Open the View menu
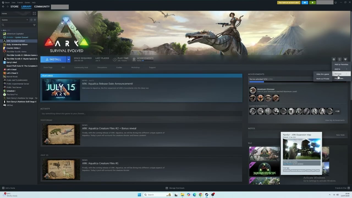The image size is (352, 198). pyautogui.click(x=13, y=2)
